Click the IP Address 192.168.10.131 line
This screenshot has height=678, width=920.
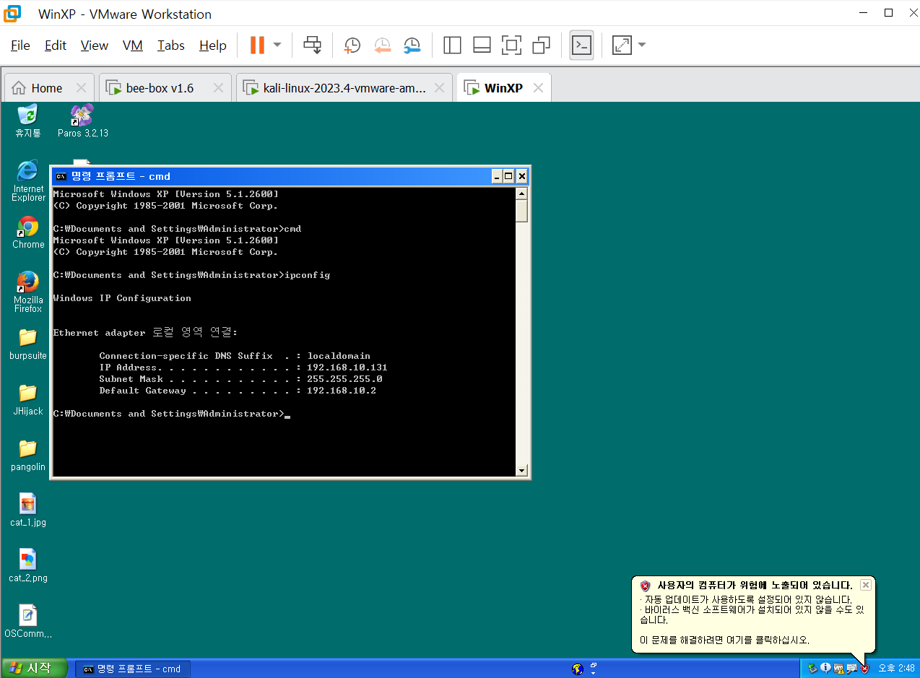click(x=243, y=368)
